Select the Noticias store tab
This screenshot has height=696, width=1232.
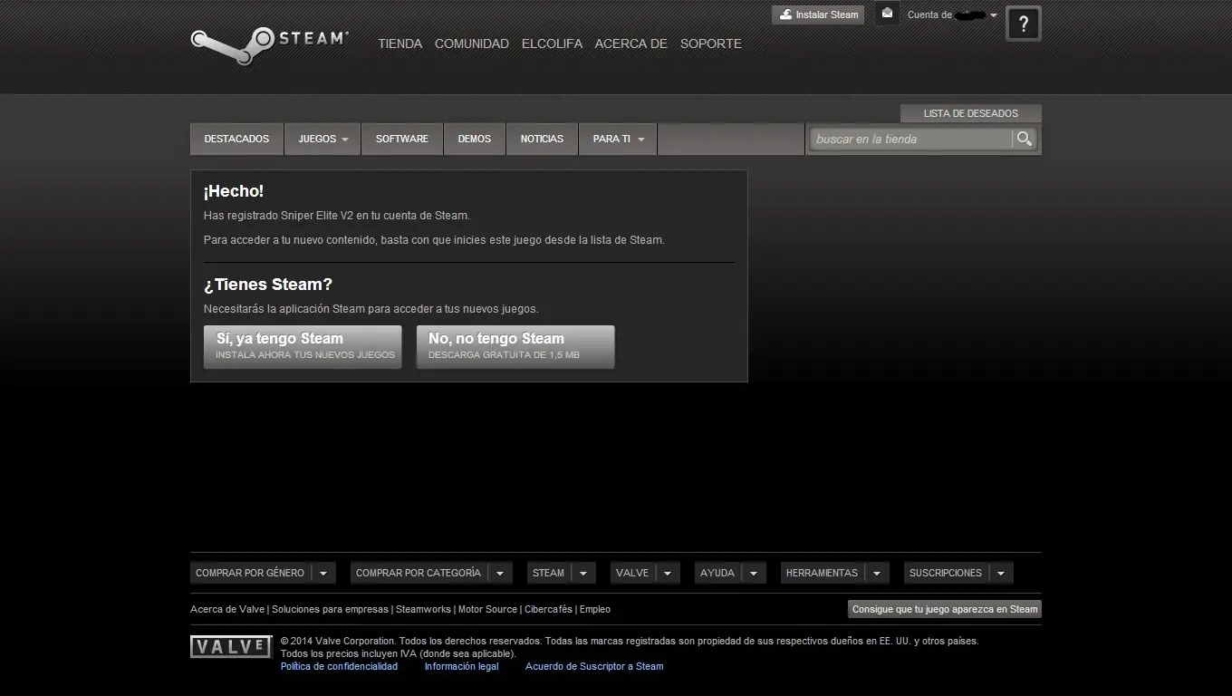point(542,139)
